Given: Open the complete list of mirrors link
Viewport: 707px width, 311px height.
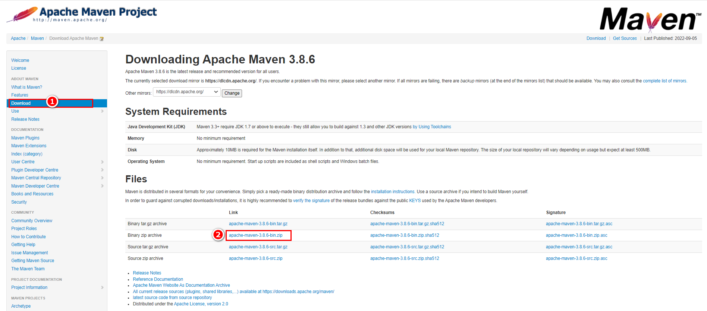Looking at the screenshot, I should [664, 81].
